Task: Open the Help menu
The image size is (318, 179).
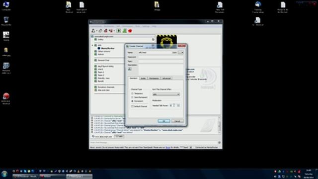Action: pyautogui.click(x=154, y=26)
